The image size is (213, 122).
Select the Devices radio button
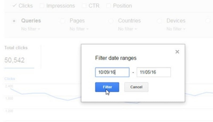pyautogui.click(x=160, y=21)
